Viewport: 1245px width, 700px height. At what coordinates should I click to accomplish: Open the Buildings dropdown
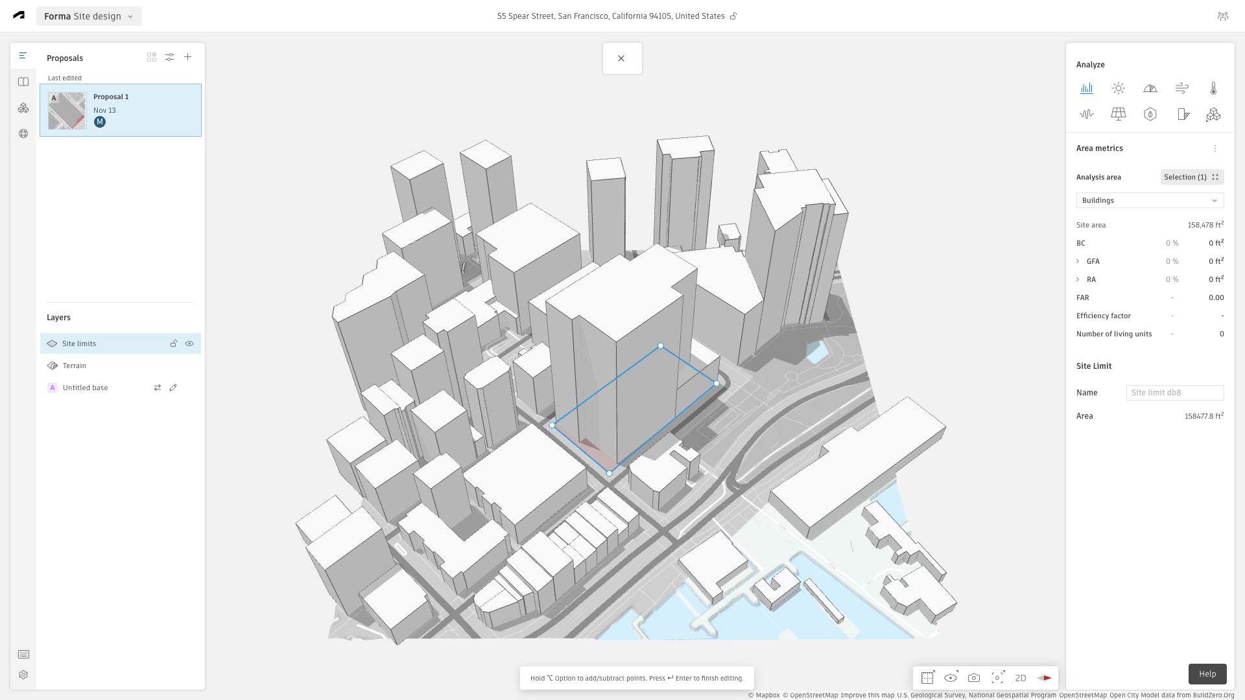[1149, 200]
